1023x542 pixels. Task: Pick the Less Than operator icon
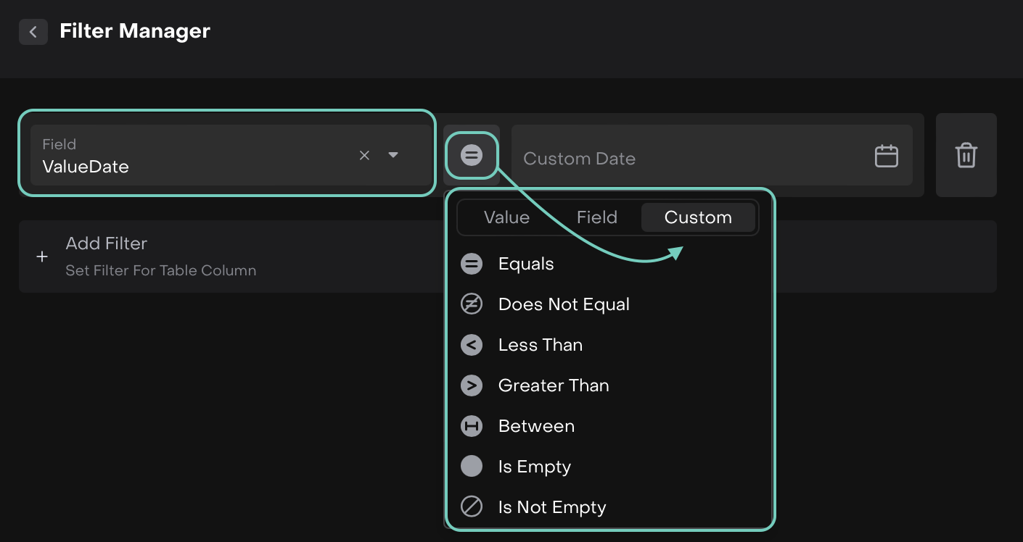(472, 345)
